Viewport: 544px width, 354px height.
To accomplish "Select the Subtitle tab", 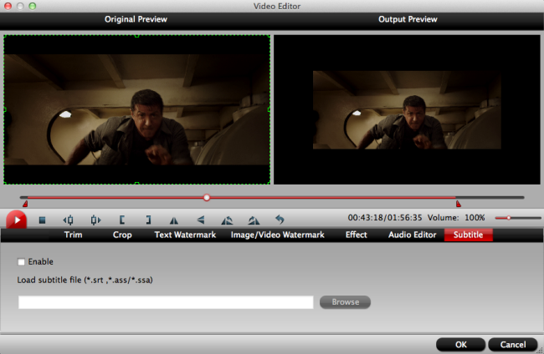I will 469,235.
